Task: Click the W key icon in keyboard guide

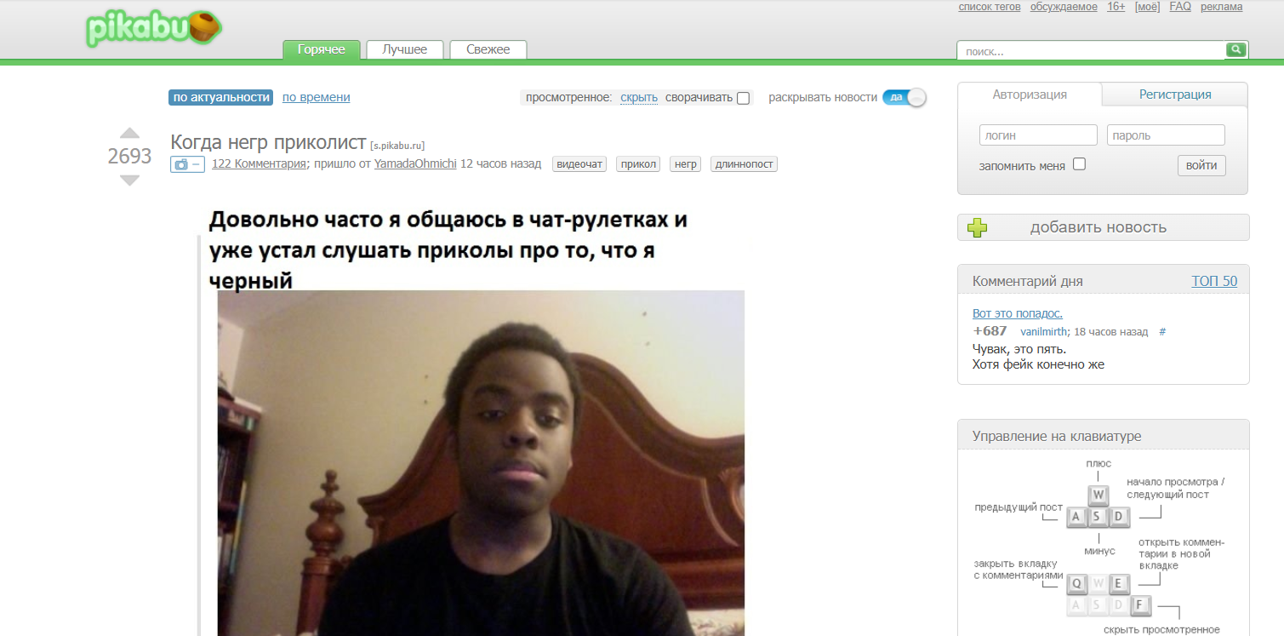Action: 1099,495
